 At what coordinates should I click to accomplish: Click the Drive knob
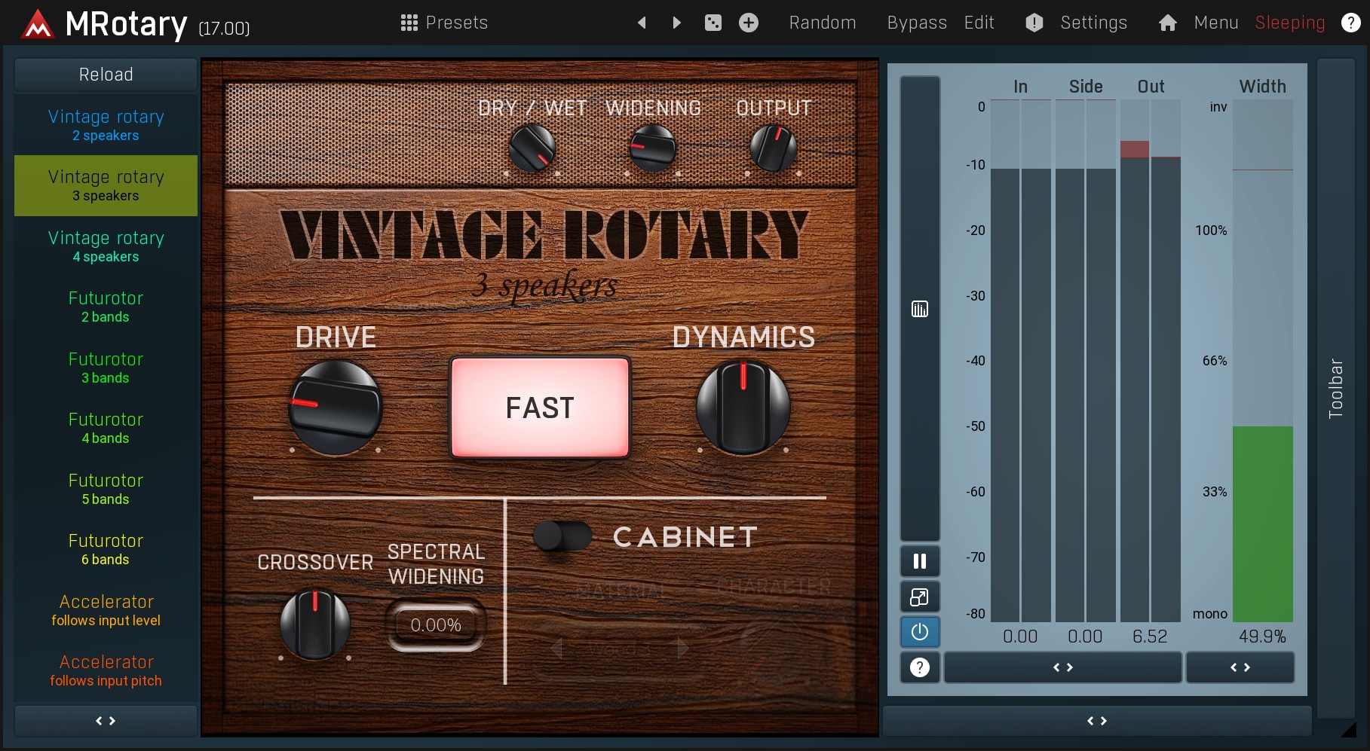(x=336, y=408)
